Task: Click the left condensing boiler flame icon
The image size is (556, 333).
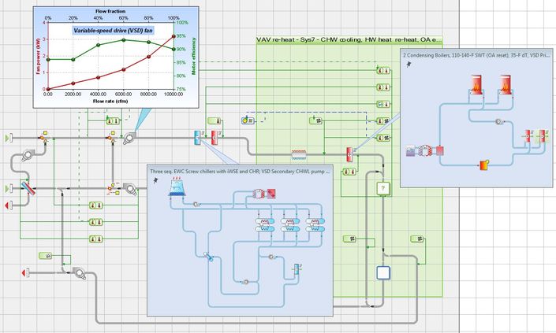Action: coord(476,84)
